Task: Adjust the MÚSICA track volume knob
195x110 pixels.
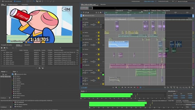Action: pyautogui.click(x=85, y=45)
